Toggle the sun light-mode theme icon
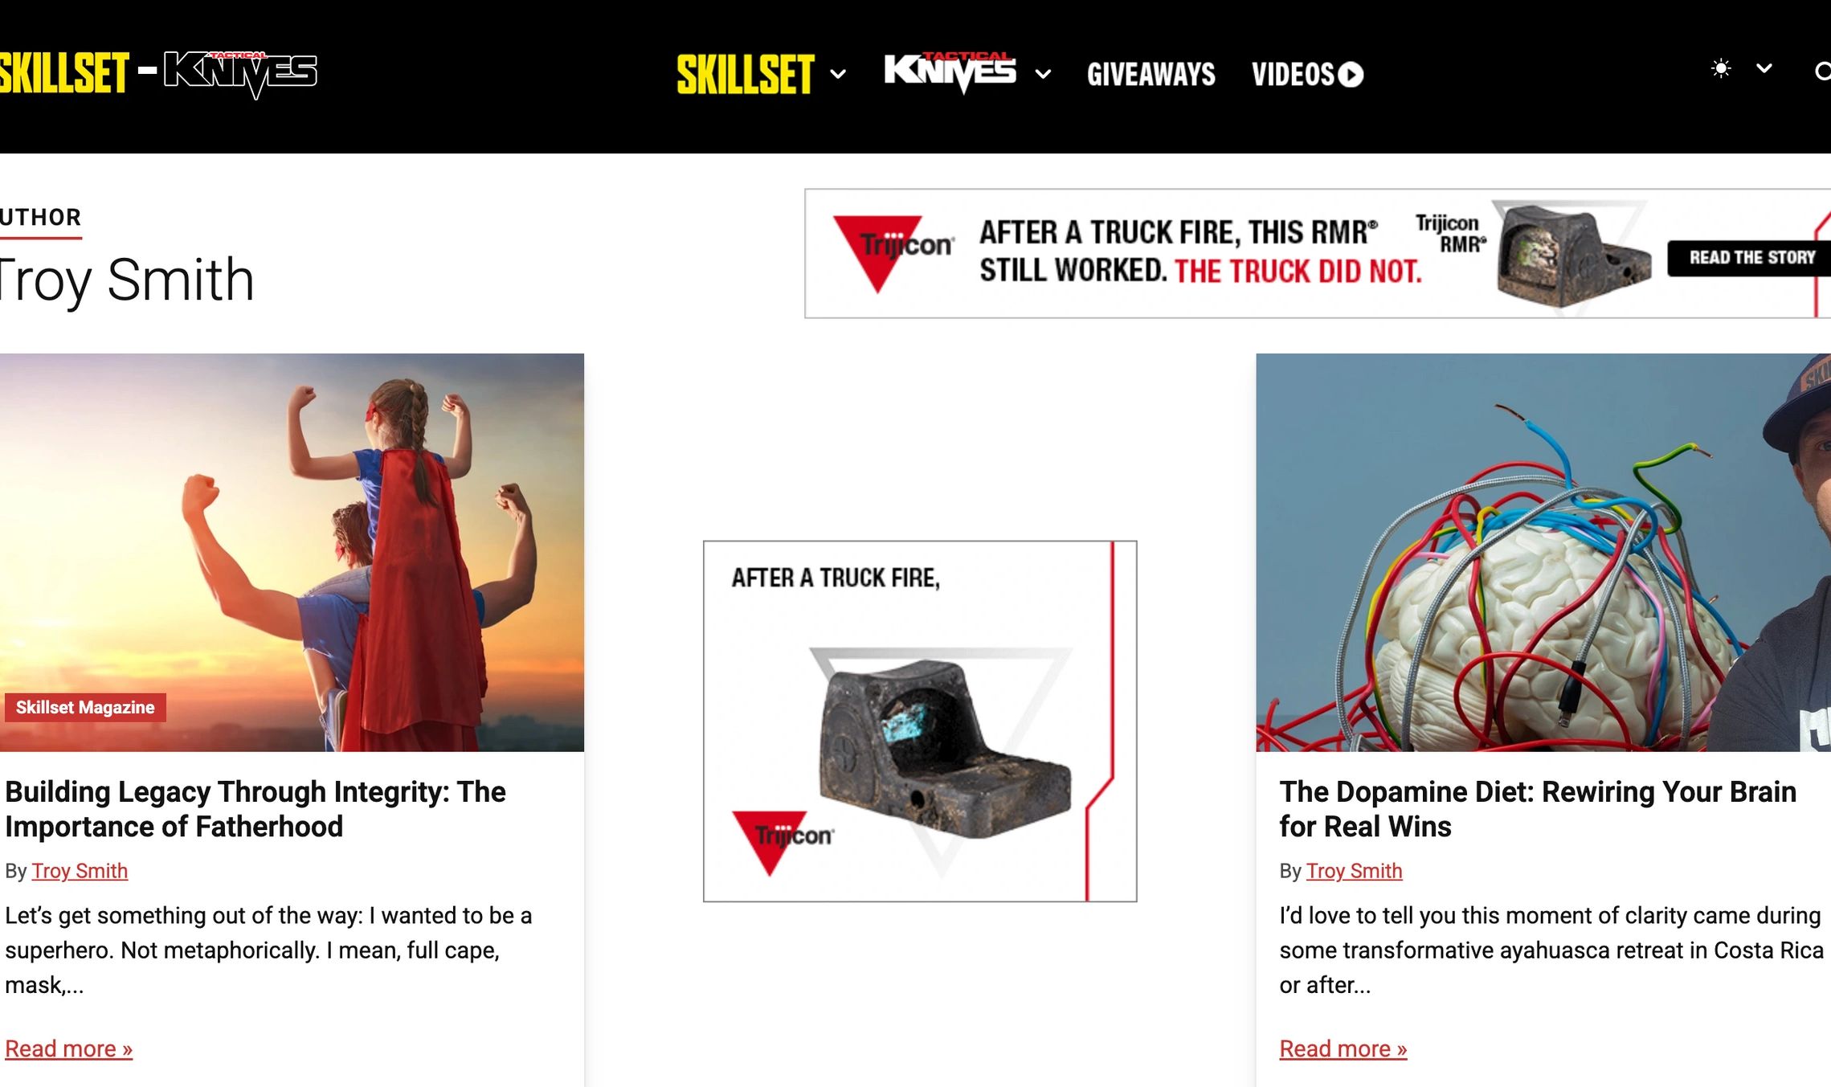Image resolution: width=1831 pixels, height=1087 pixels. [x=1720, y=69]
